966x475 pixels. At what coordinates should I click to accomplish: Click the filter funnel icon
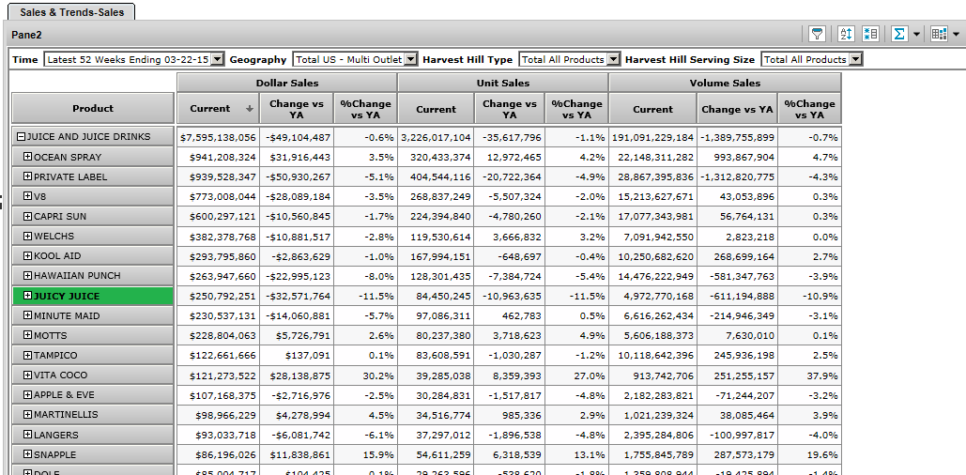(x=818, y=34)
